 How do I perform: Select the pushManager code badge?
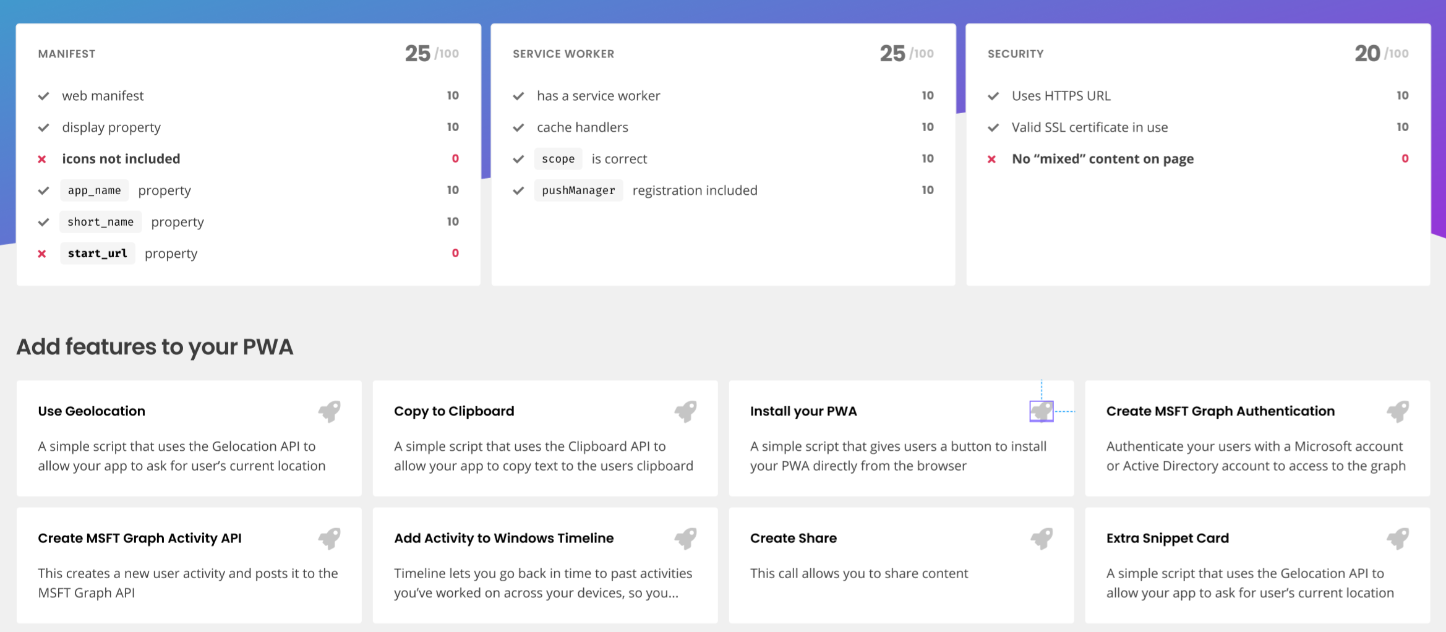click(578, 190)
